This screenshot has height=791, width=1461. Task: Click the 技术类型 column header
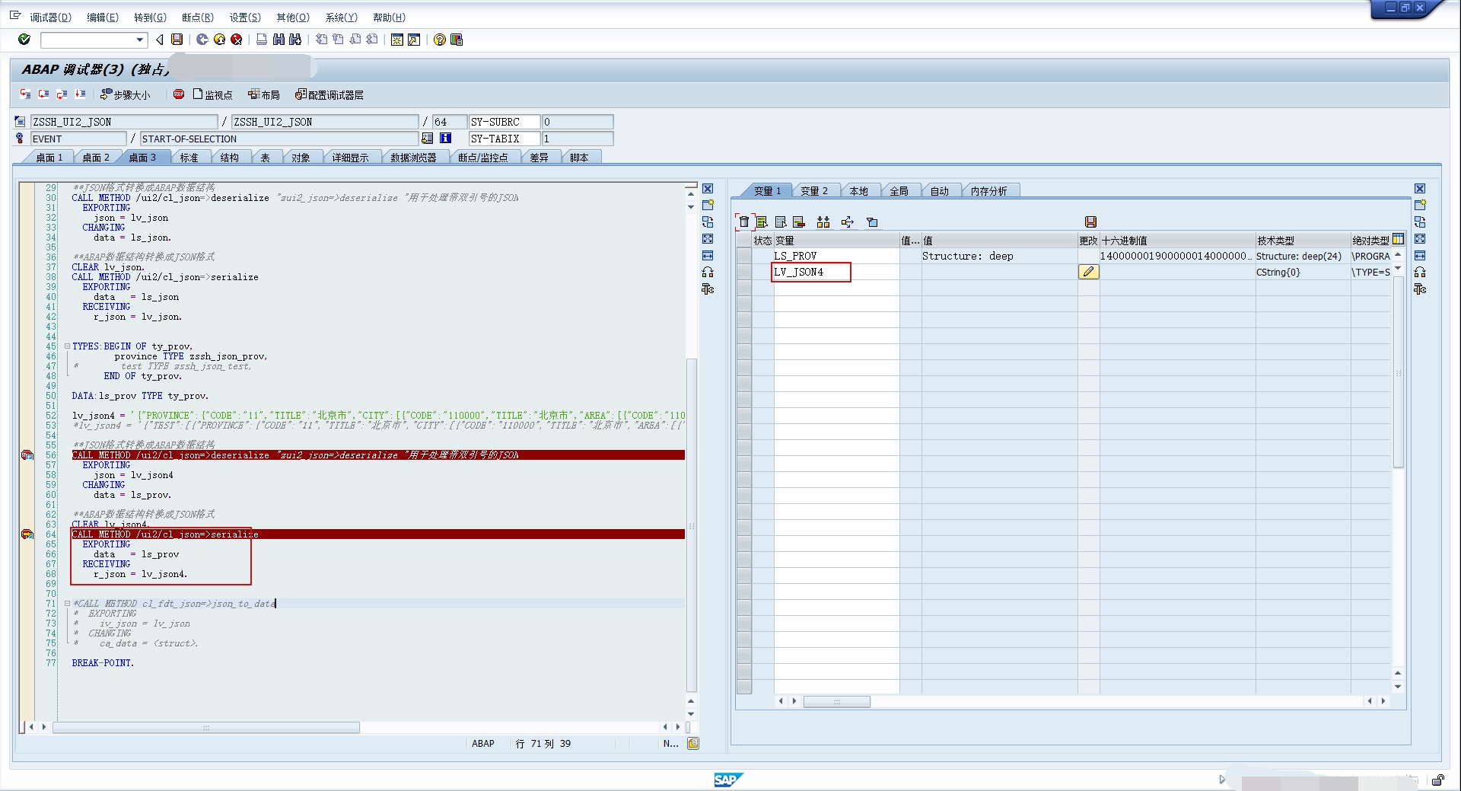click(x=1302, y=240)
